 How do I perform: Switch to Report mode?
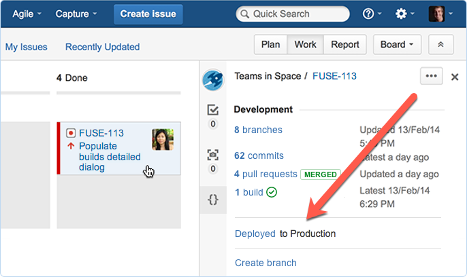(345, 45)
